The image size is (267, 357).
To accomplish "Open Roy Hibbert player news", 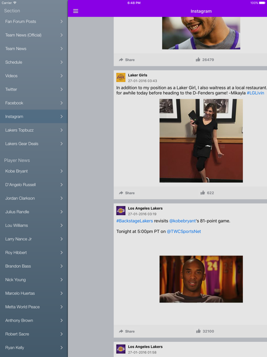I will pyautogui.click(x=34, y=252).
